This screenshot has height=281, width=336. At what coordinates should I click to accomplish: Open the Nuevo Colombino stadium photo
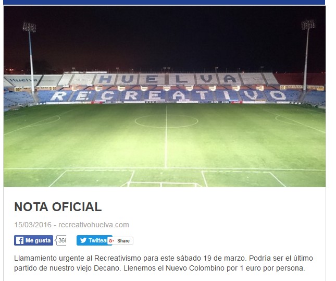coord(165,96)
